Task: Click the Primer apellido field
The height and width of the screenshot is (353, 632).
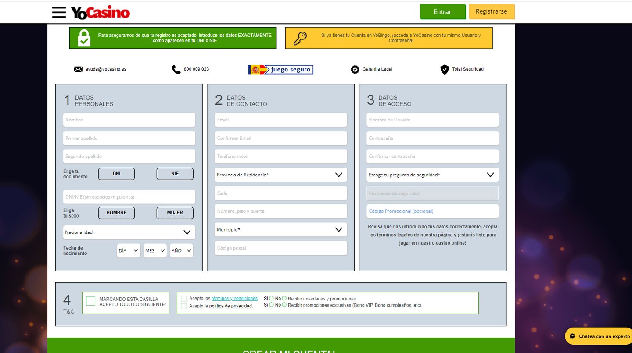Action: pos(129,138)
